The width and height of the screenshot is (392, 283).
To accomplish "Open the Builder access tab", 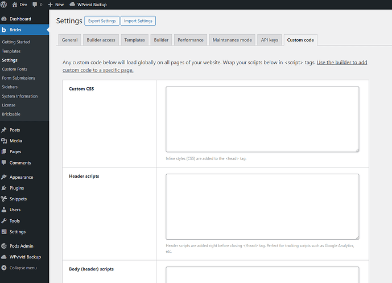I will 101,40.
